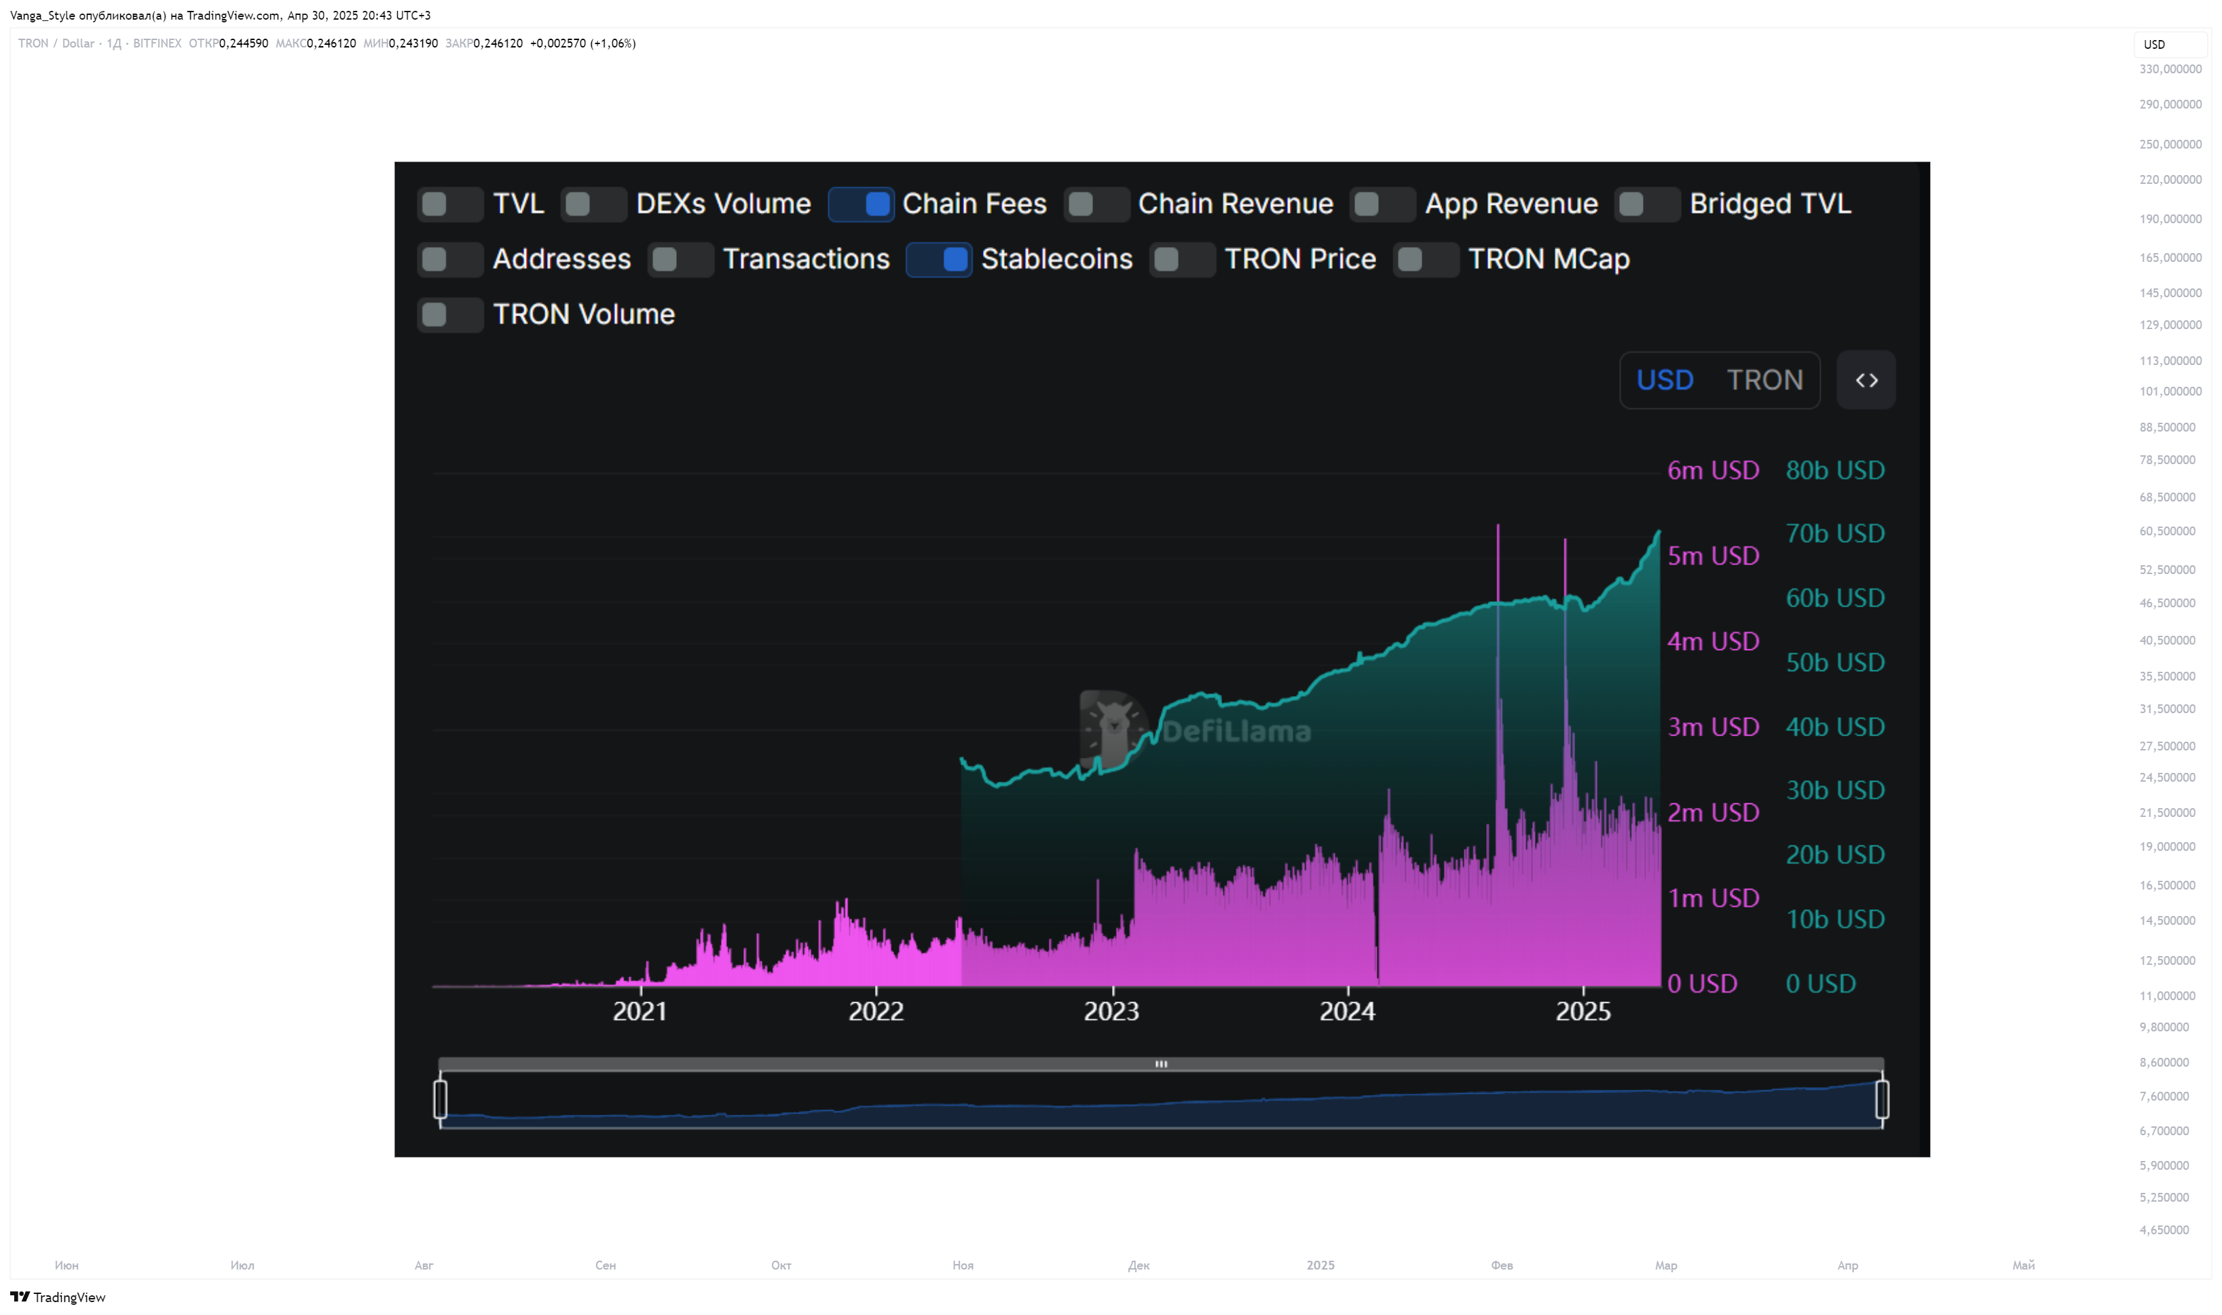Click the 4,650000 price scale value
The image size is (2222, 1315).
[x=2164, y=1230]
